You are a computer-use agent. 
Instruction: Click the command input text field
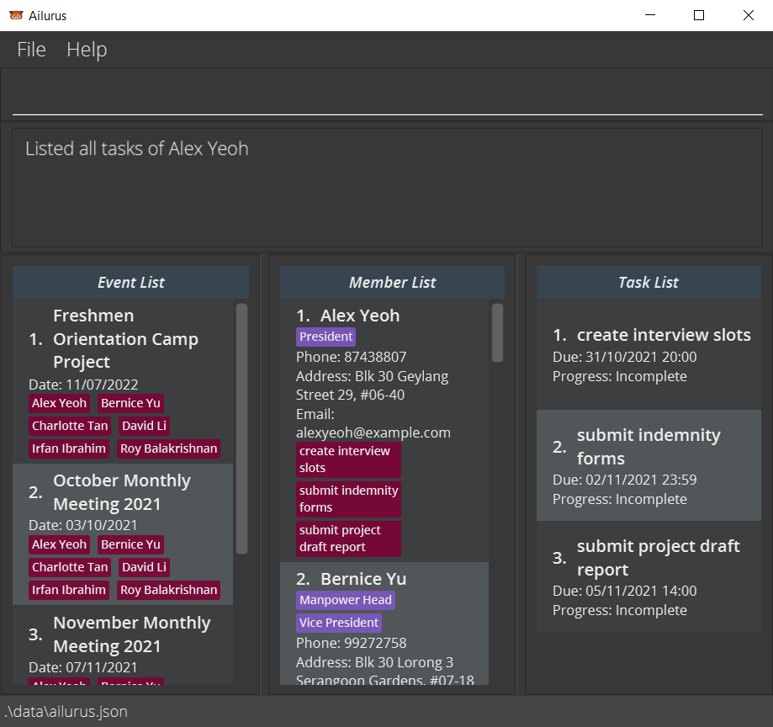[387, 96]
